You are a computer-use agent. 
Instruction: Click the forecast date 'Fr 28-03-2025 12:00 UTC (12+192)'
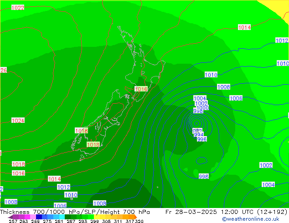click(227, 212)
